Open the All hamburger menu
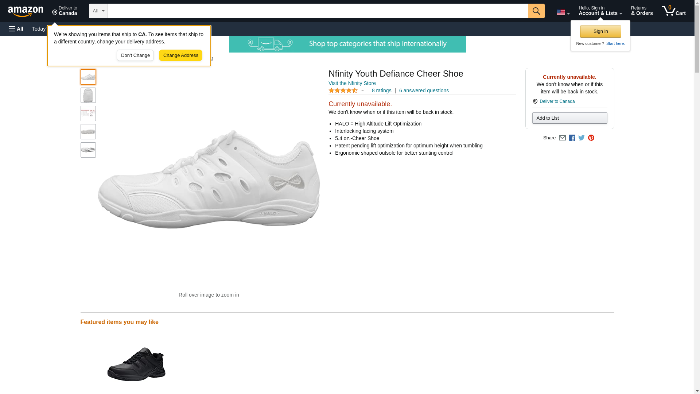Image resolution: width=700 pixels, height=394 pixels. [16, 29]
